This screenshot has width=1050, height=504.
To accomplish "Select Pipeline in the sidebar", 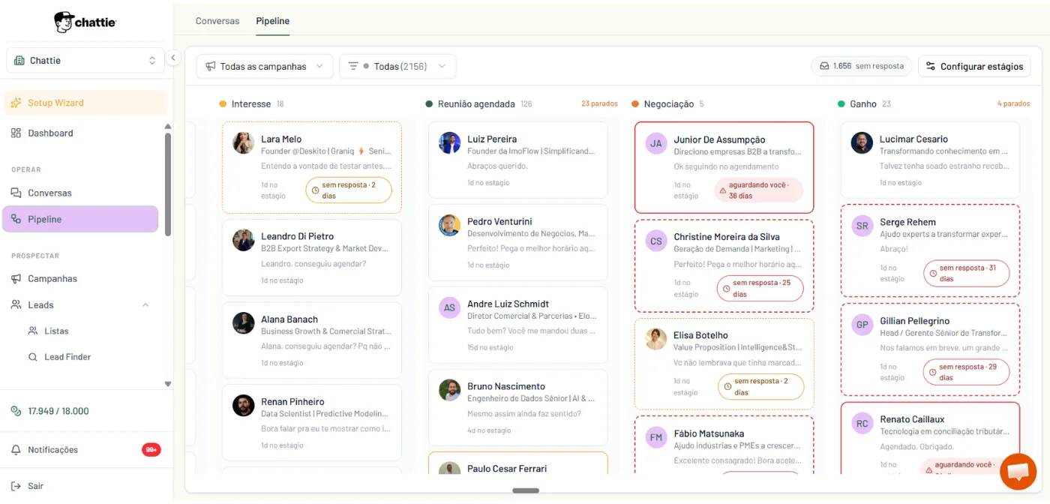I will coord(80,219).
